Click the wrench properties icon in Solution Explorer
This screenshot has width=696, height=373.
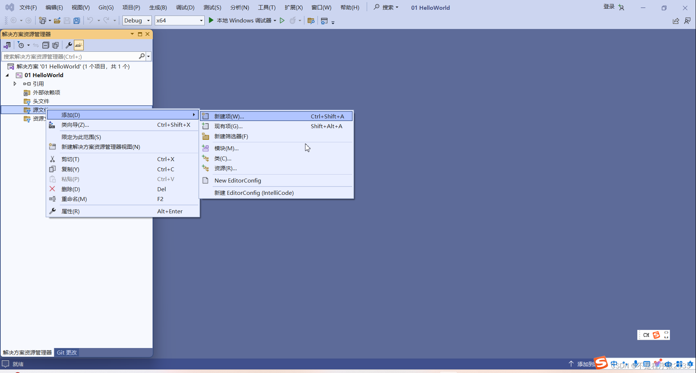pos(68,45)
